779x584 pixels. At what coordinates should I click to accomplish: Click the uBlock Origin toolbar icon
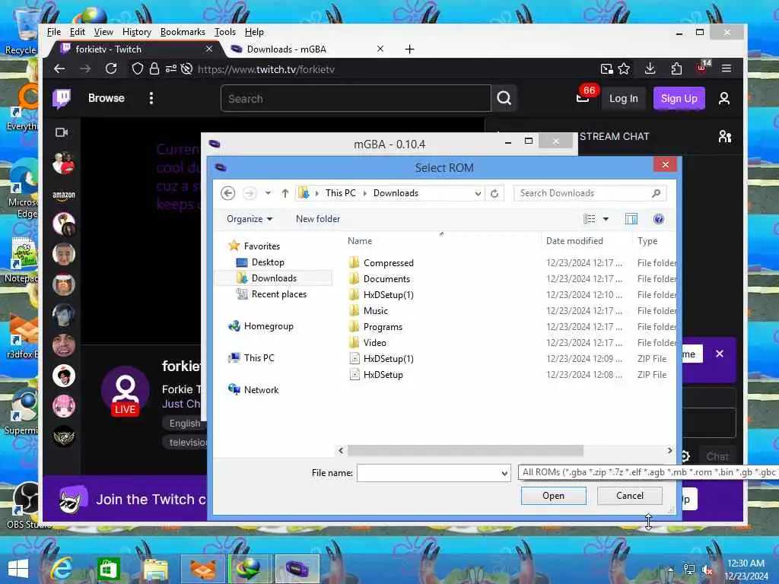pos(702,67)
